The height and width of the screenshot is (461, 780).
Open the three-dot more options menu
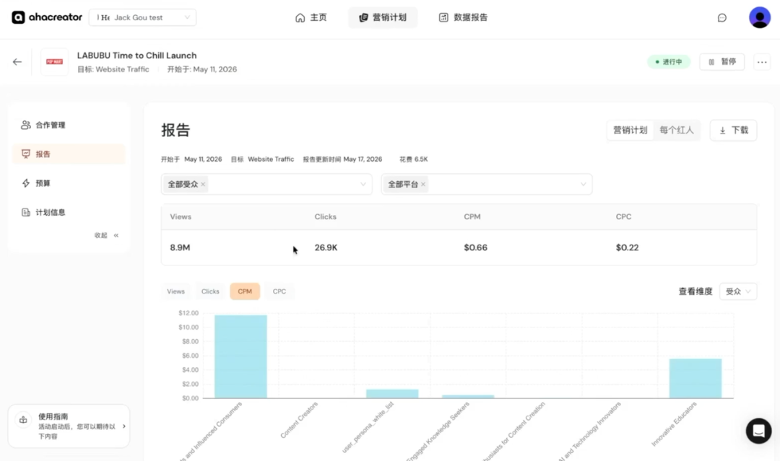click(x=762, y=62)
